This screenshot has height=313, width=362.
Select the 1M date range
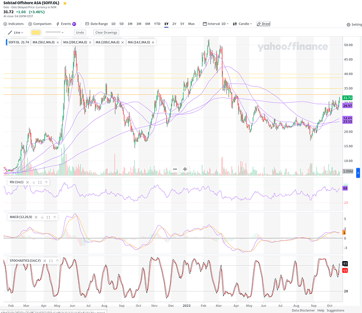click(130, 24)
